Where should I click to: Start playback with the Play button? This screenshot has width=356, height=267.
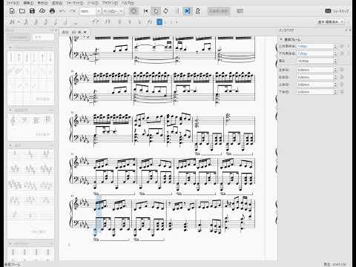click(156, 11)
